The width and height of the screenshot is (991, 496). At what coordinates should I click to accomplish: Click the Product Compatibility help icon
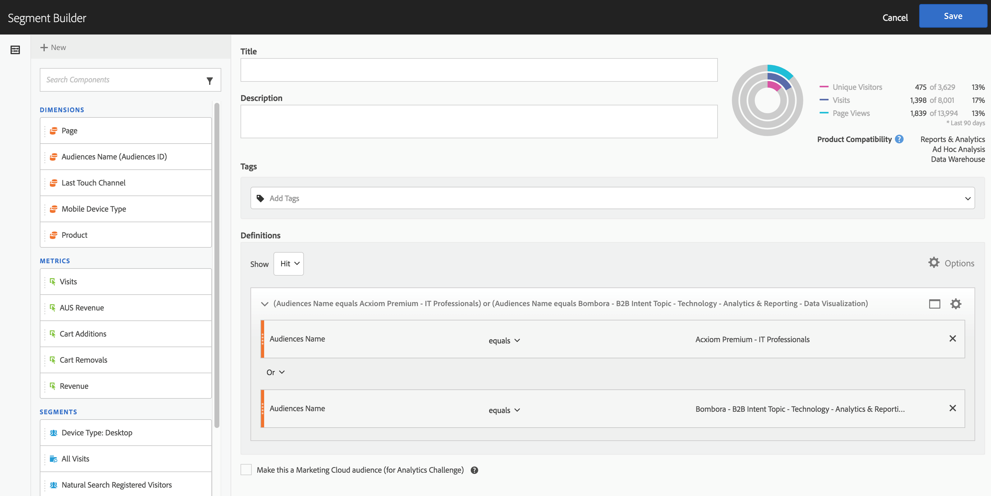coord(899,139)
